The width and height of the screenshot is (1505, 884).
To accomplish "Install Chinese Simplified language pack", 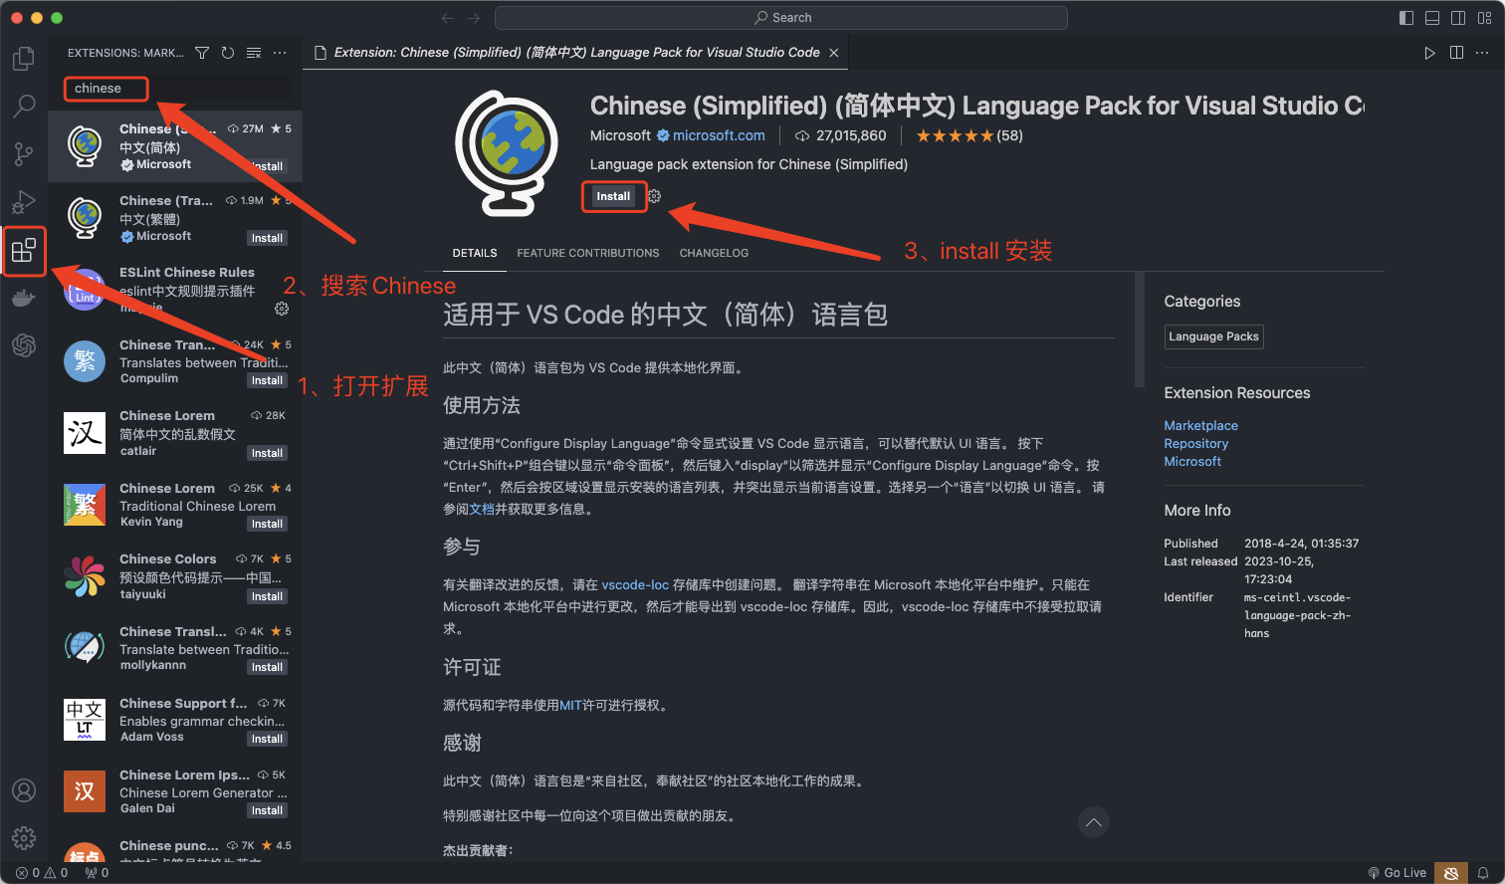I will pos(613,196).
